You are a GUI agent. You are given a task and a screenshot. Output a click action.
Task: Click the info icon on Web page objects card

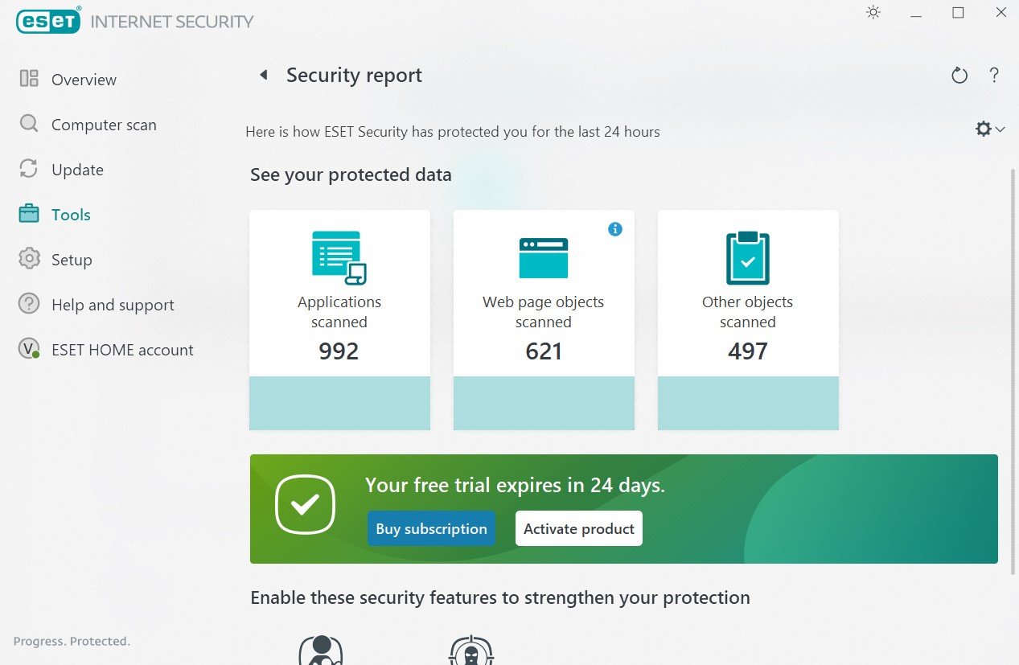[615, 229]
